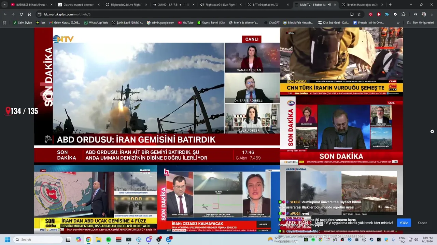The height and width of the screenshot is (245, 437).
Task: Expand the tab search dropdown
Action: click(4, 5)
